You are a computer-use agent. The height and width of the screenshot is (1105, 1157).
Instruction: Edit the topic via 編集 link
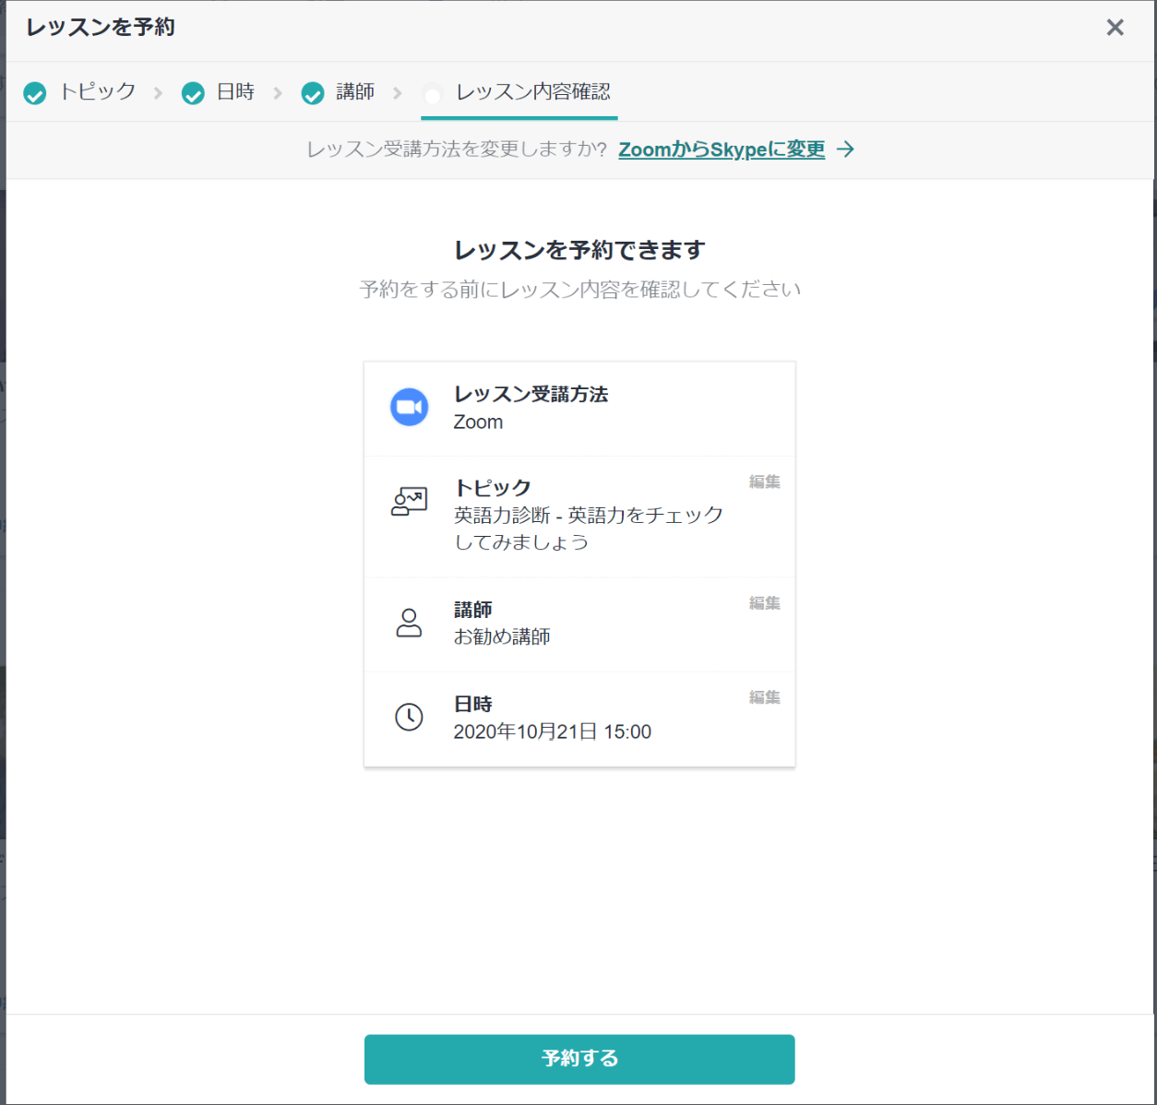pos(764,481)
